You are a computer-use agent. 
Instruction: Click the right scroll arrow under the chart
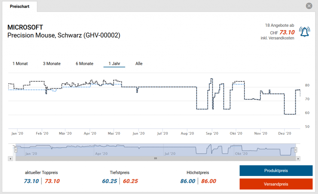[x=298, y=159]
